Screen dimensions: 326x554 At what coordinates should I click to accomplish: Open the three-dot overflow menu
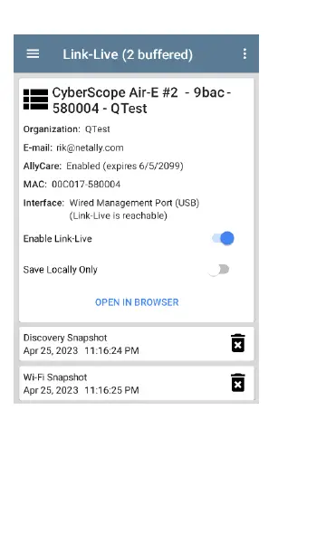point(244,53)
